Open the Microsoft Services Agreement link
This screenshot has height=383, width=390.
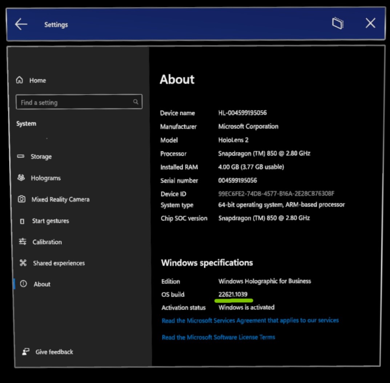coord(250,320)
